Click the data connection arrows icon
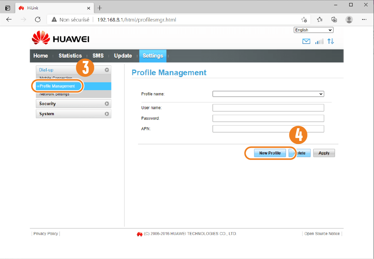Image resolution: width=374 pixels, height=259 pixels. [331, 41]
